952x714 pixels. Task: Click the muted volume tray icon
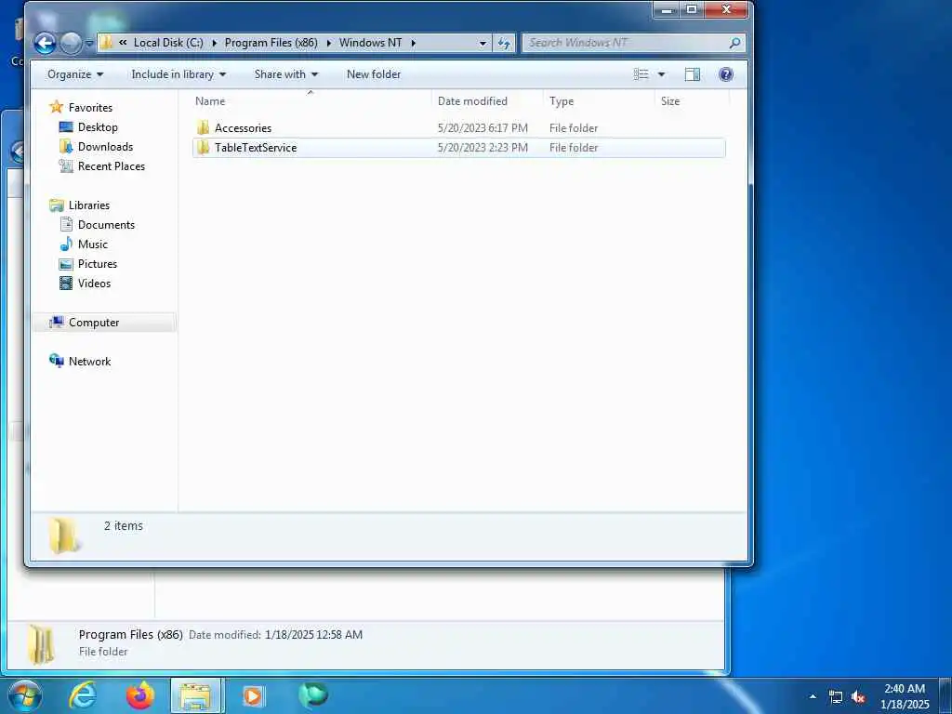858,697
